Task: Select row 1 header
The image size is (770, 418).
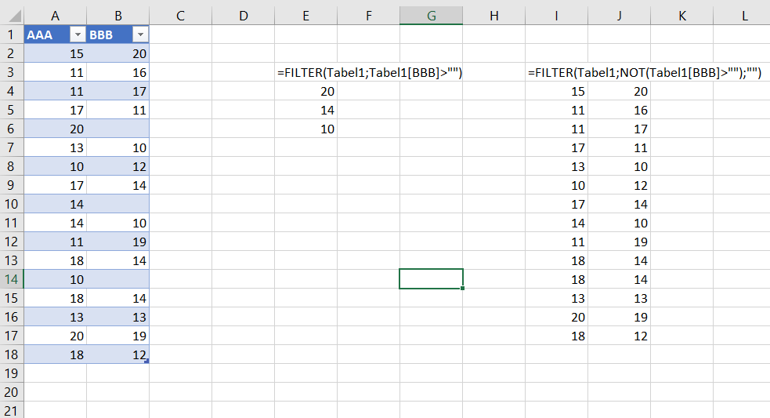Action: pos(12,35)
